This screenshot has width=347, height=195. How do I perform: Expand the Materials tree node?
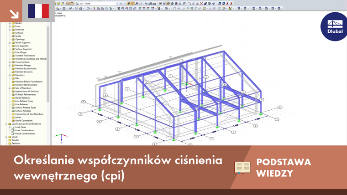point(10,30)
